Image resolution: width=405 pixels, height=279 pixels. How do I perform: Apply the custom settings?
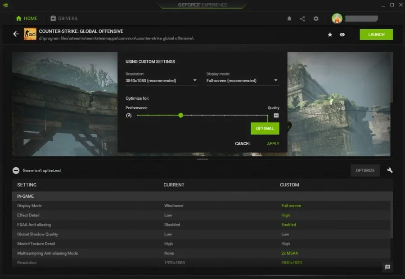(273, 144)
